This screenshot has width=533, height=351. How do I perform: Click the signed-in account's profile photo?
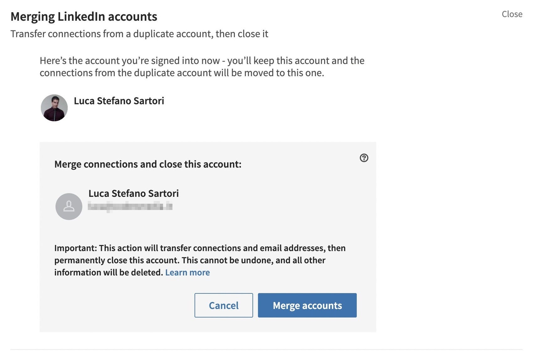54,108
